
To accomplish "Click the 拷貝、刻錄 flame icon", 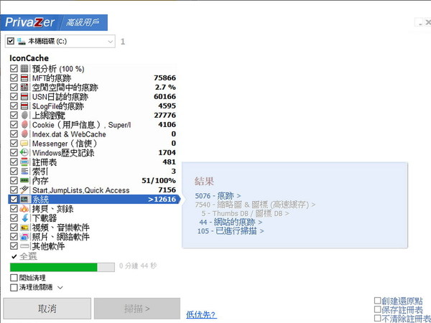I will (x=24, y=209).
